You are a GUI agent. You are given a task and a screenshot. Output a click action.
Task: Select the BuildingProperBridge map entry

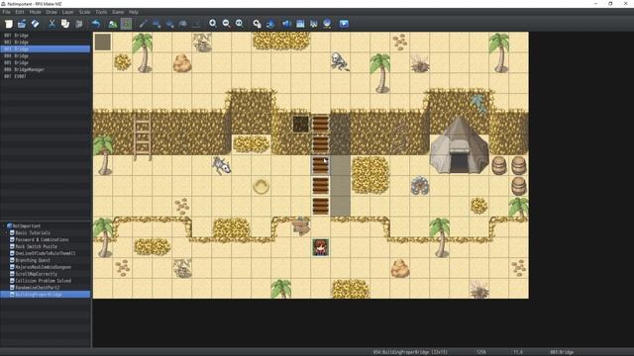coord(46,295)
